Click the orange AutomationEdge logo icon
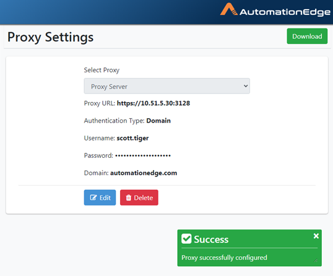The width and height of the screenshot is (333, 276). [228, 9]
